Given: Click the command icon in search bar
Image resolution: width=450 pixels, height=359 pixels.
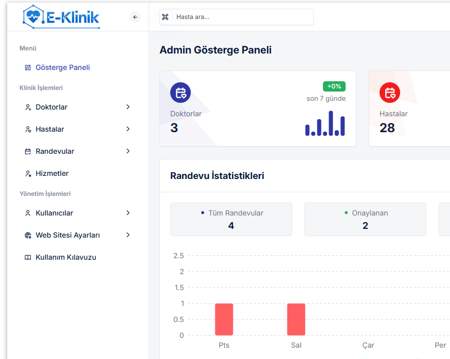Looking at the screenshot, I should tap(166, 17).
